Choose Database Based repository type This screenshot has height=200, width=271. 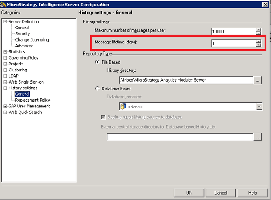pos(97,88)
